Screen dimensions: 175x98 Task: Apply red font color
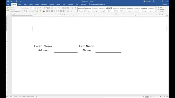tap(44, 11)
